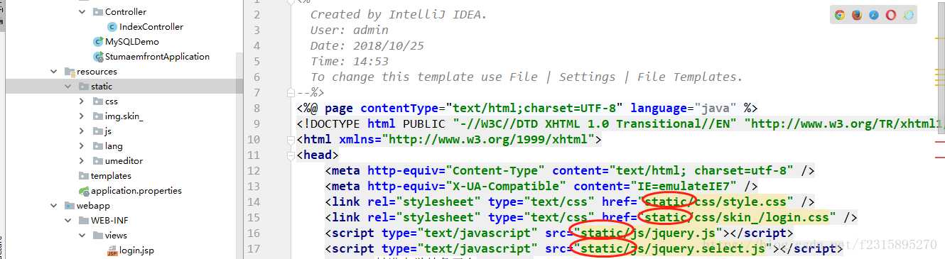945x259 pixels.
Task: Fold the comment end marker at line 7
Action: pyautogui.click(x=290, y=92)
